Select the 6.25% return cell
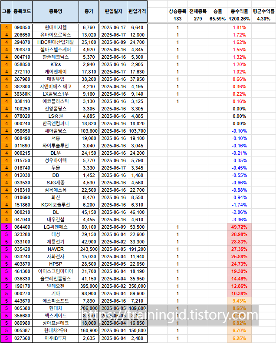This screenshot has width=276, height=343. tap(239, 338)
